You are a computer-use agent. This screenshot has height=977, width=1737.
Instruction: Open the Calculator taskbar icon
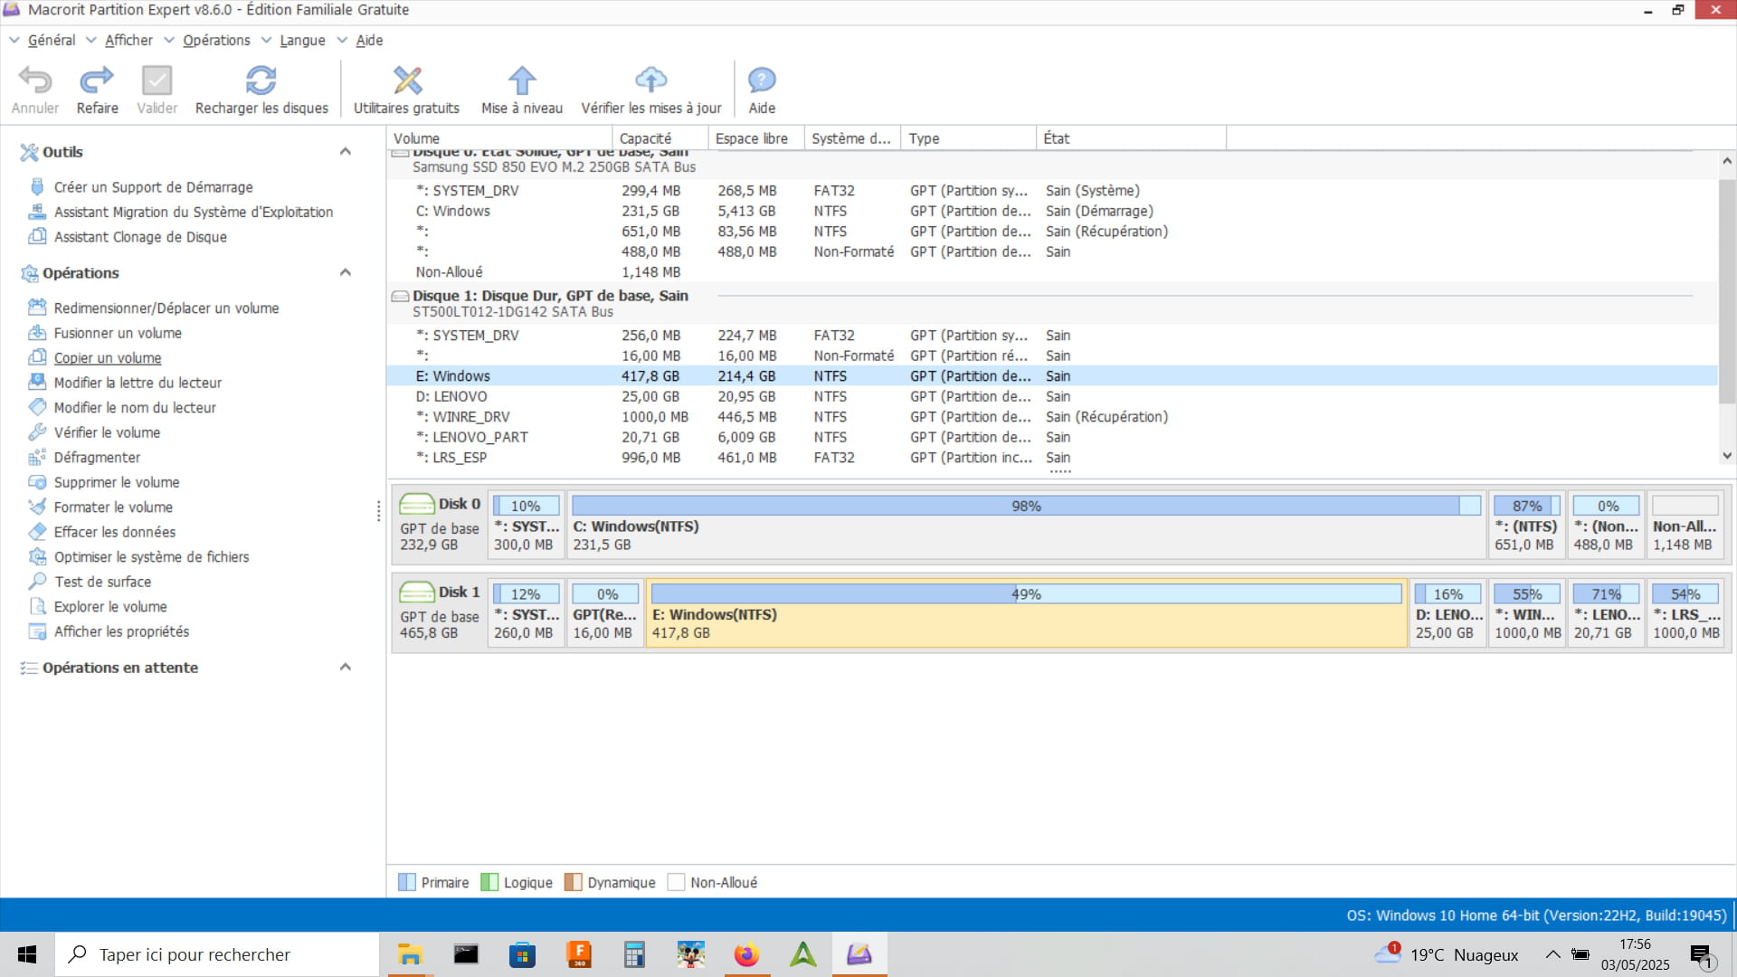click(x=634, y=954)
